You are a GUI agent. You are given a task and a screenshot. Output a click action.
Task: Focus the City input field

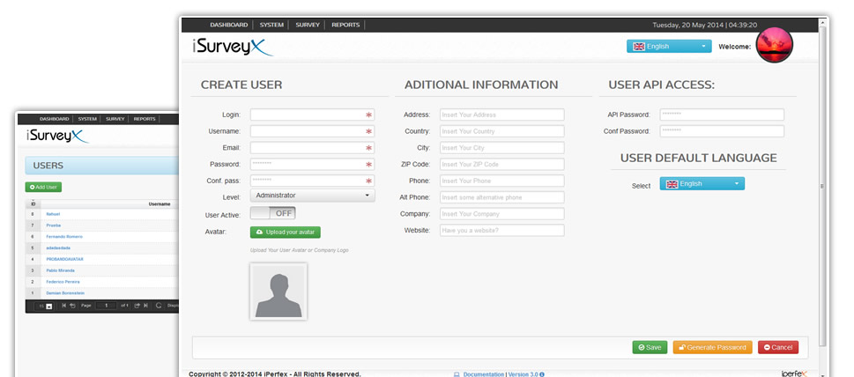point(502,147)
